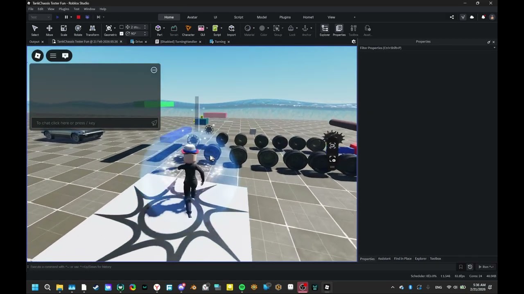Open the chat window options ellipsis

coord(154,70)
